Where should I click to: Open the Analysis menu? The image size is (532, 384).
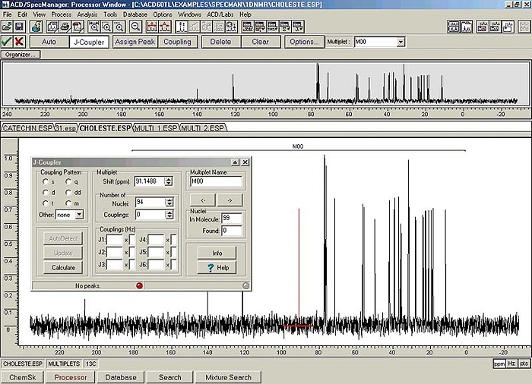(87, 14)
